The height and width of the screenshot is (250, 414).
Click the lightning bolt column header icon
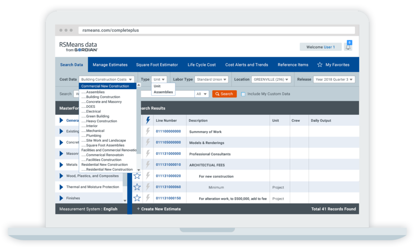pyautogui.click(x=148, y=120)
